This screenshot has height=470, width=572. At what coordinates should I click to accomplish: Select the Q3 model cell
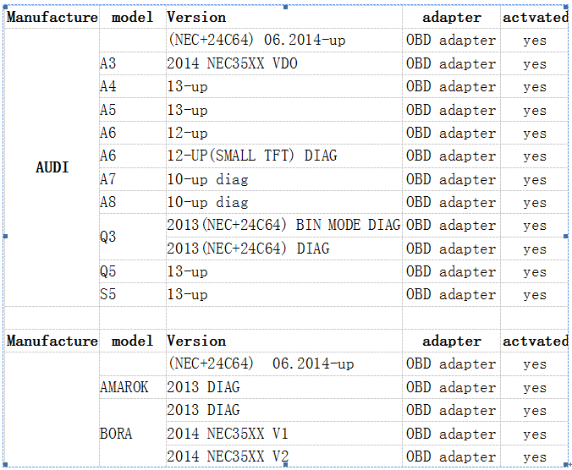click(108, 238)
